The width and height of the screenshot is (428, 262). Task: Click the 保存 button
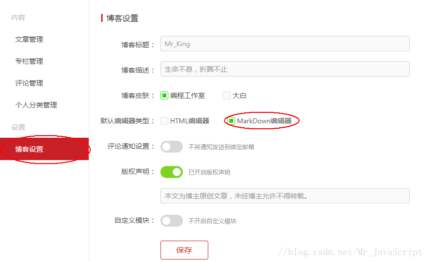coord(184,250)
